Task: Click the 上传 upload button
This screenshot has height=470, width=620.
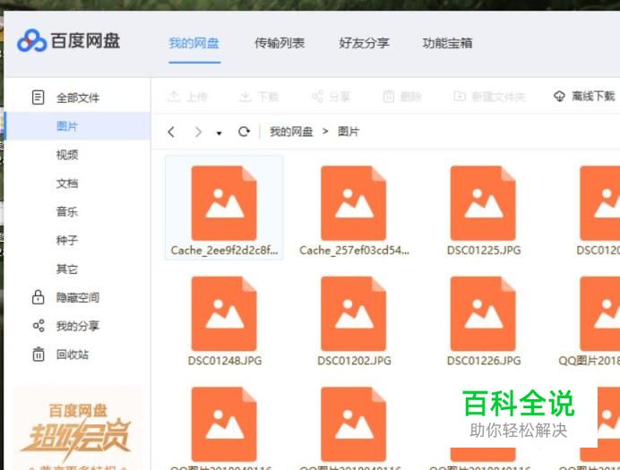Action: pos(187,97)
